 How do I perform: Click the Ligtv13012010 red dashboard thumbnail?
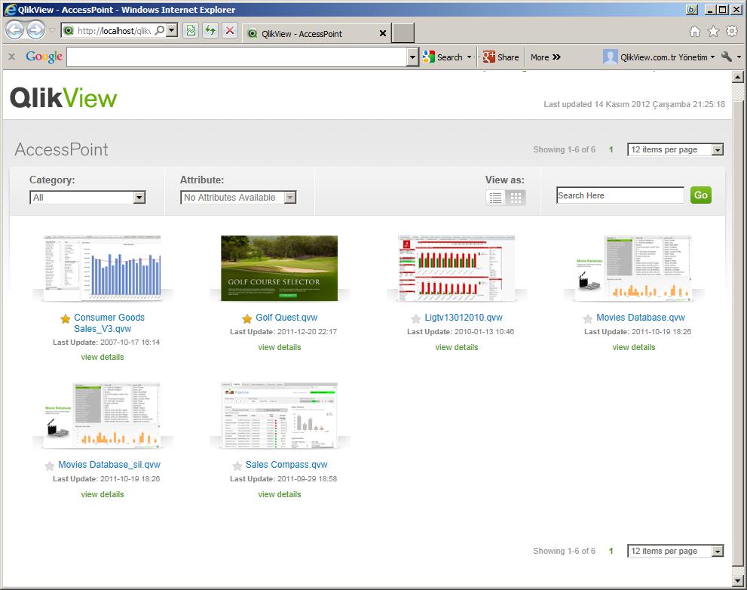click(456, 268)
